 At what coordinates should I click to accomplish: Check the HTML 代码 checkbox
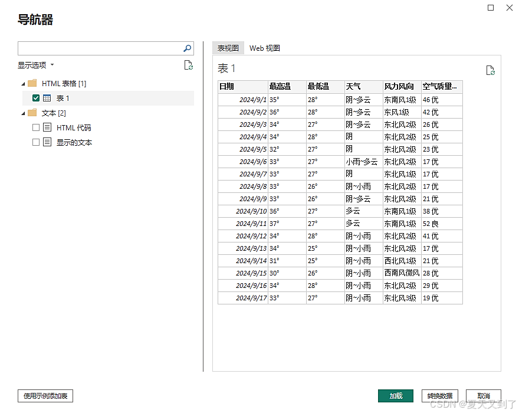[36, 127]
